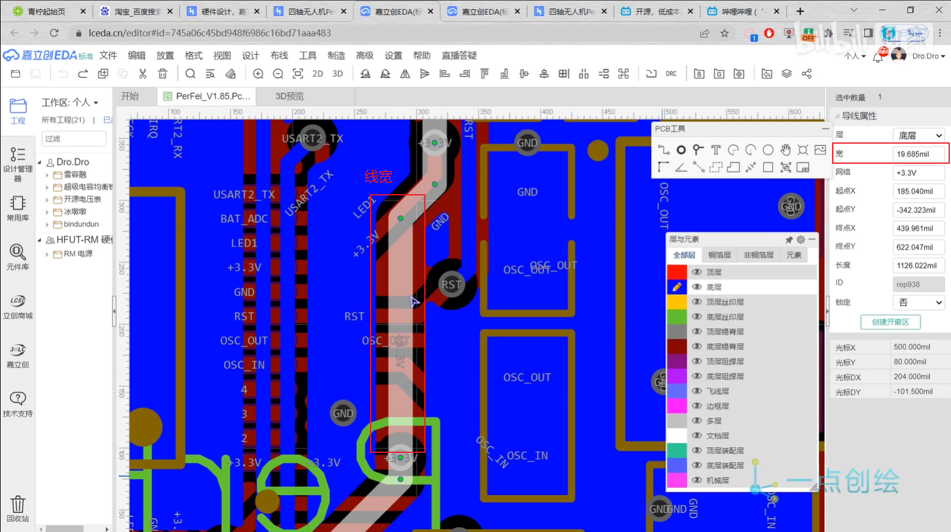Expand the 开源电压表 project folder
The width and height of the screenshot is (951, 532).
point(48,200)
